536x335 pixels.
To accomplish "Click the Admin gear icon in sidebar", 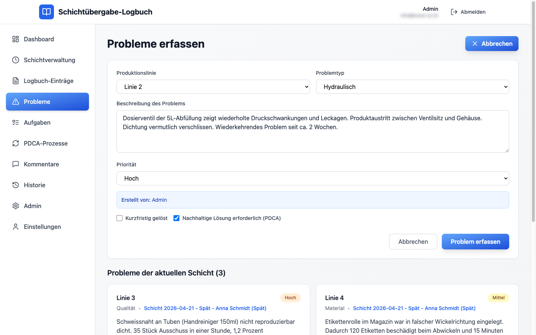I will (16, 206).
